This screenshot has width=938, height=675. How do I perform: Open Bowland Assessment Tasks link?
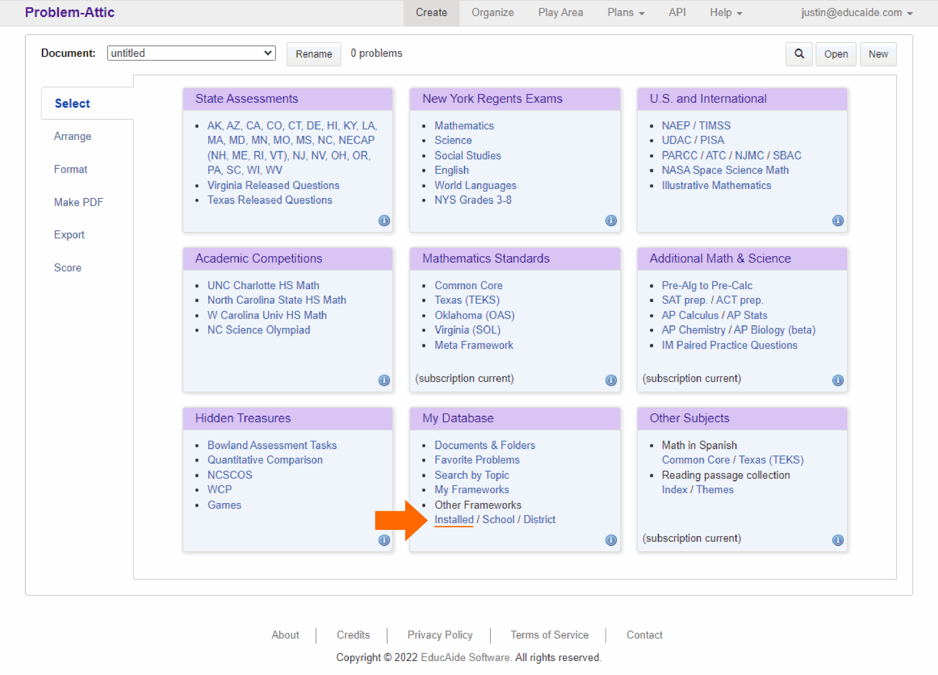[x=272, y=445]
